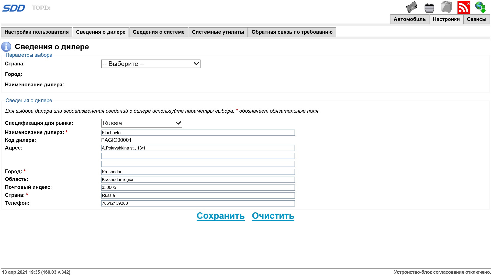Open the Страна selection dropdown
Screen dimensions: 491x276
click(151, 64)
